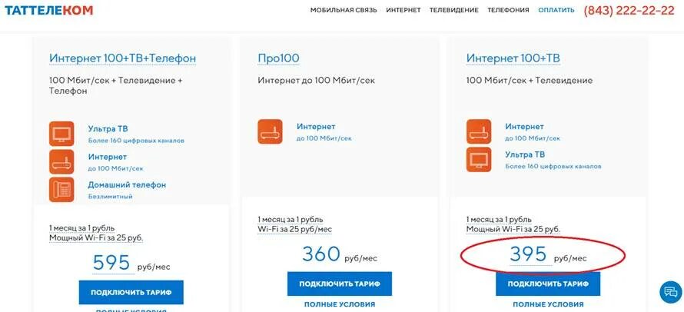The height and width of the screenshot is (312, 684).
Task: Click the Интернет router icon in Интернет 100+ТВ+Телефон card
Action: click(x=61, y=162)
